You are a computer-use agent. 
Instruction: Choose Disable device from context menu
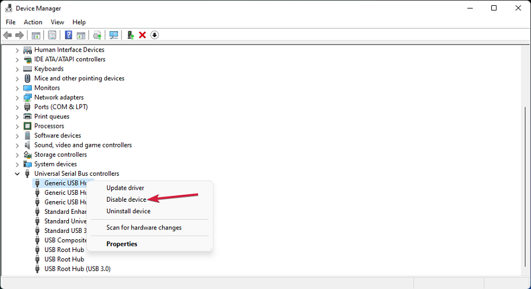[126, 199]
